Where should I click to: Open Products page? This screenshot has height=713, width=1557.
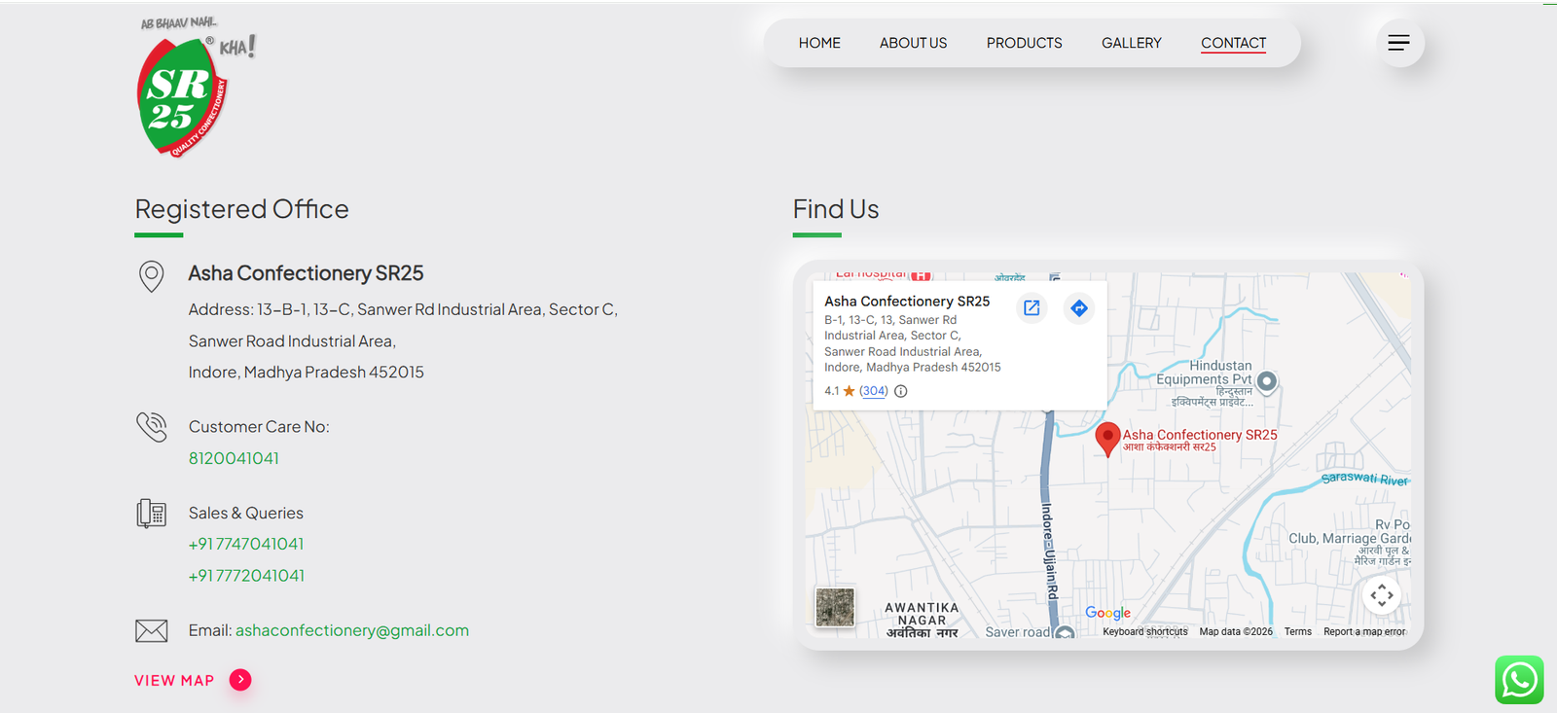coord(1024,43)
